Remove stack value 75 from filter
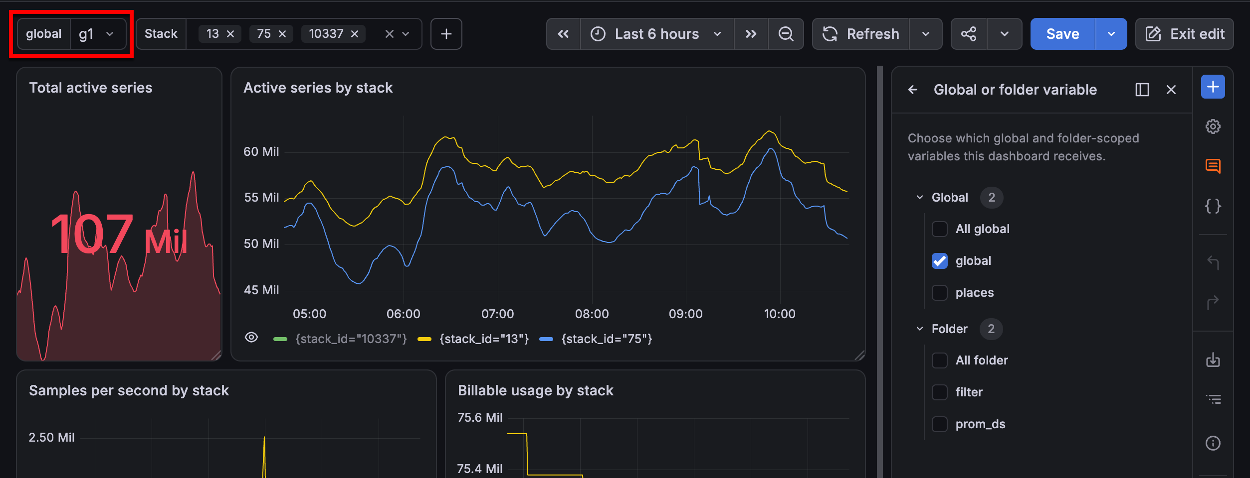 [282, 34]
